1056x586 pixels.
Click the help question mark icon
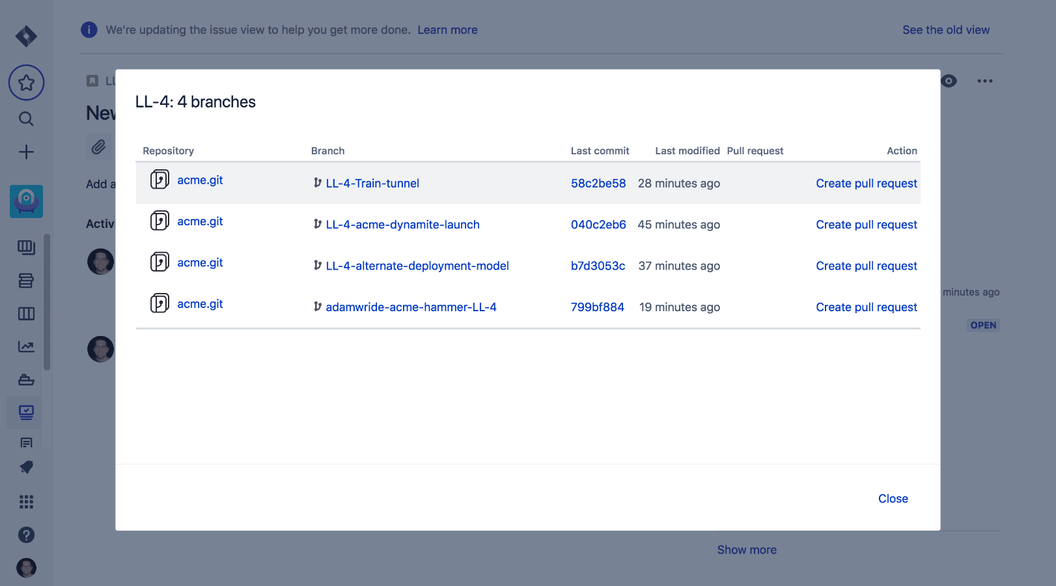(x=26, y=535)
